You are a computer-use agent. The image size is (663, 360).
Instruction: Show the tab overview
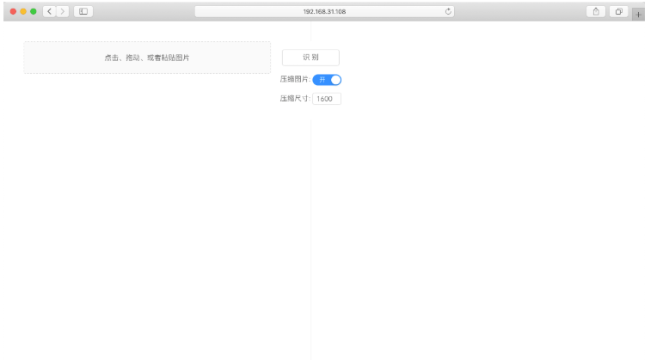pyautogui.click(x=618, y=11)
